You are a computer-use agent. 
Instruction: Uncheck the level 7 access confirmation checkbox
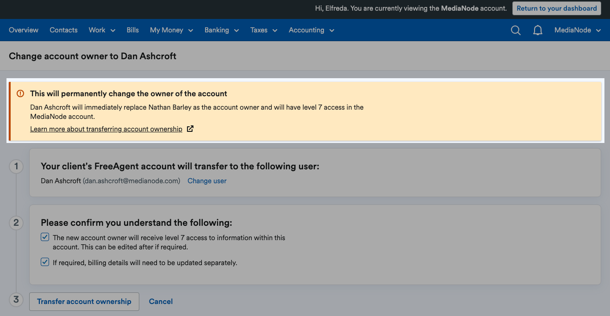click(45, 237)
